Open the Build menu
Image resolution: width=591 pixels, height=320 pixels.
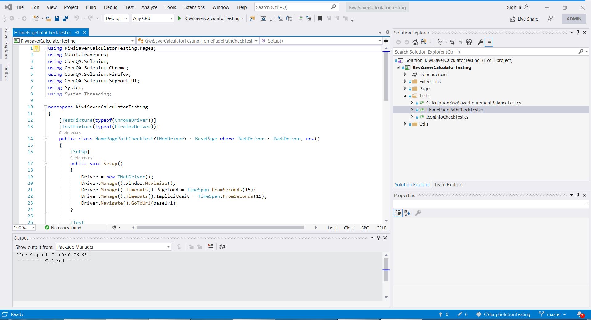[91, 7]
